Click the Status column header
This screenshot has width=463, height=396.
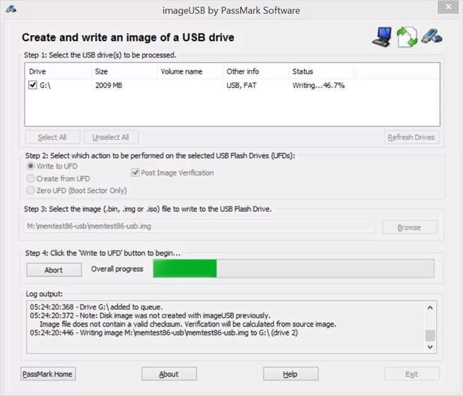322,71
